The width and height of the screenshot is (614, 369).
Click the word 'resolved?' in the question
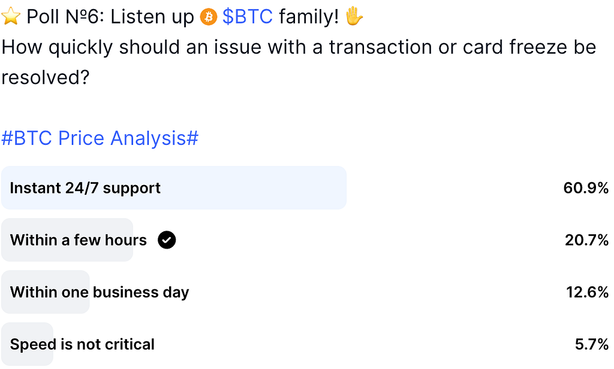click(46, 77)
